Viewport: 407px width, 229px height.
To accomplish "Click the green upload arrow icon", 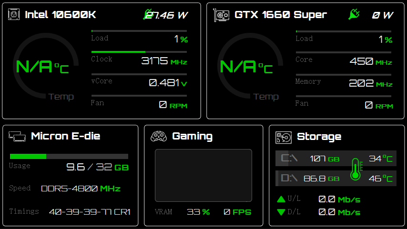I will click(x=281, y=199).
